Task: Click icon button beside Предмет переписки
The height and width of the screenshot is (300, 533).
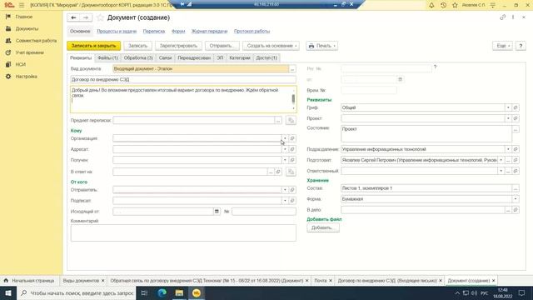Action: [x=291, y=120]
